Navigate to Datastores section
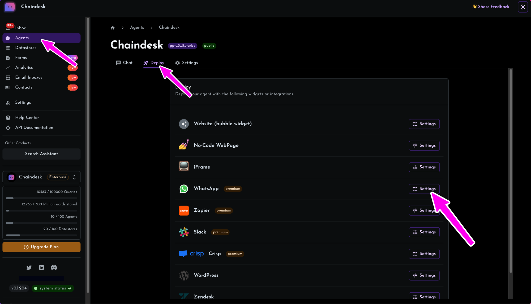 coord(25,48)
